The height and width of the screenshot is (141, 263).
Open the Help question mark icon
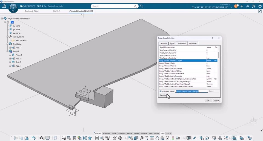(x=260, y=6)
